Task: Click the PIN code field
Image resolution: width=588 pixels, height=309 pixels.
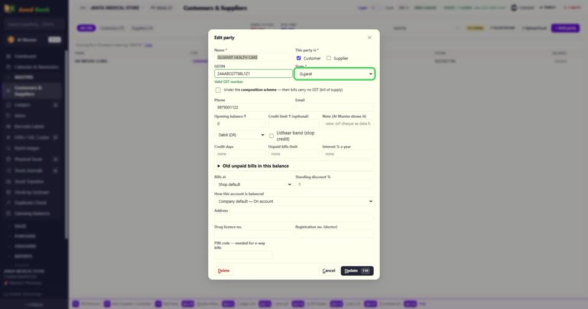Action: click(243, 255)
